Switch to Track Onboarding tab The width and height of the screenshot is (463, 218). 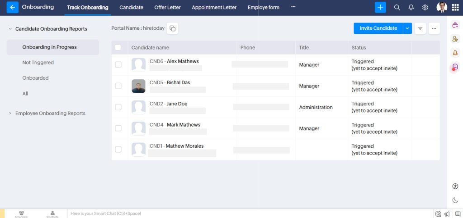pos(88,8)
